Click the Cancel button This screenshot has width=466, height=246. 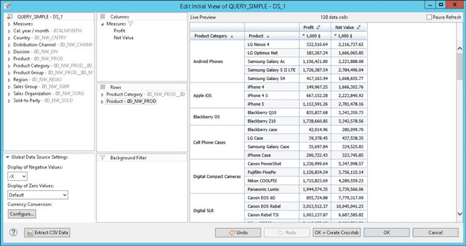(x=435, y=233)
